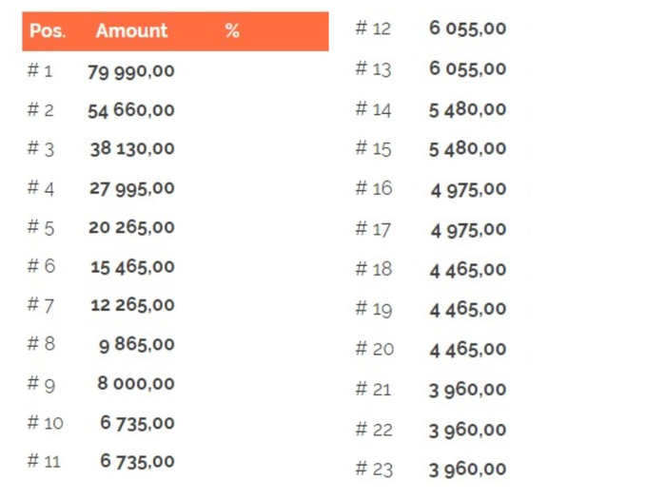Click the 12 265,00 amount
The image size is (666, 499).
[132, 305]
